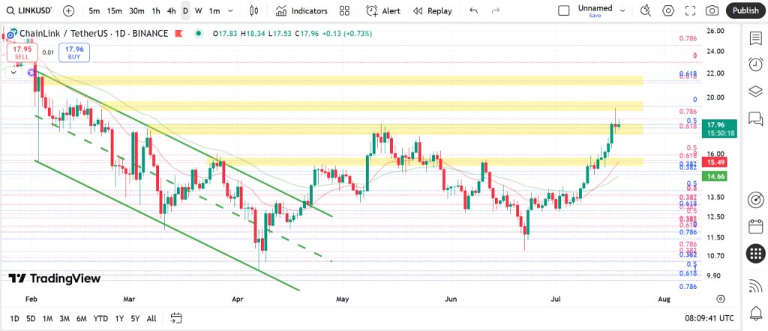Open the economic calendar sidebar icon

(x=756, y=226)
